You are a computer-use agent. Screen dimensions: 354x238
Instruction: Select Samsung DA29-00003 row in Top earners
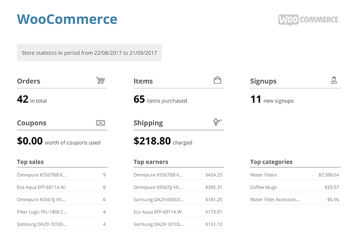click(x=179, y=200)
